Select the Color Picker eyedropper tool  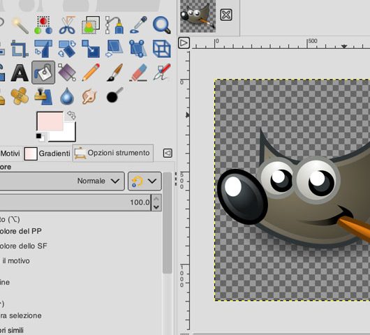pyautogui.click(x=138, y=25)
